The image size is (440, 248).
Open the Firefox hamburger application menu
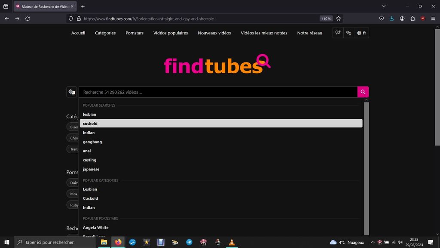(x=433, y=19)
